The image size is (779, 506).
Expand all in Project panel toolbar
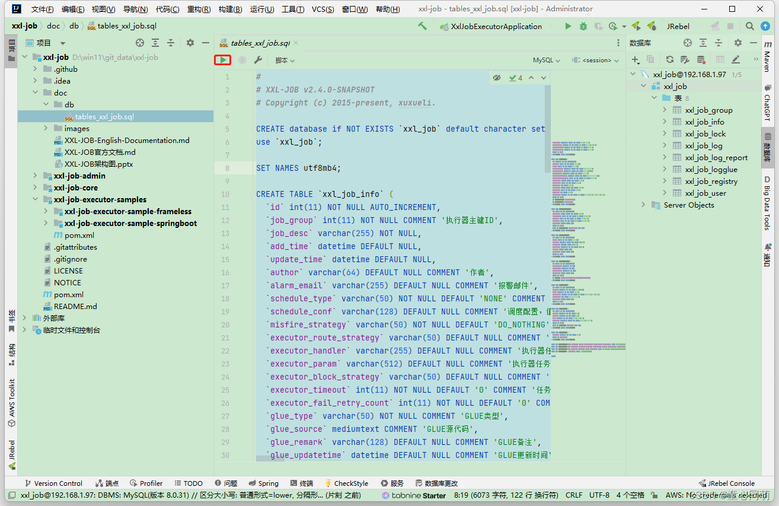coord(155,43)
